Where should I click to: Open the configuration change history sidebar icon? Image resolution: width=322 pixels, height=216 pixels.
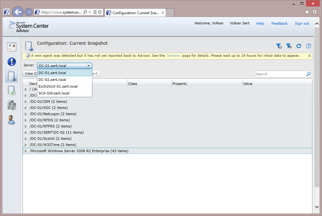tap(12, 90)
